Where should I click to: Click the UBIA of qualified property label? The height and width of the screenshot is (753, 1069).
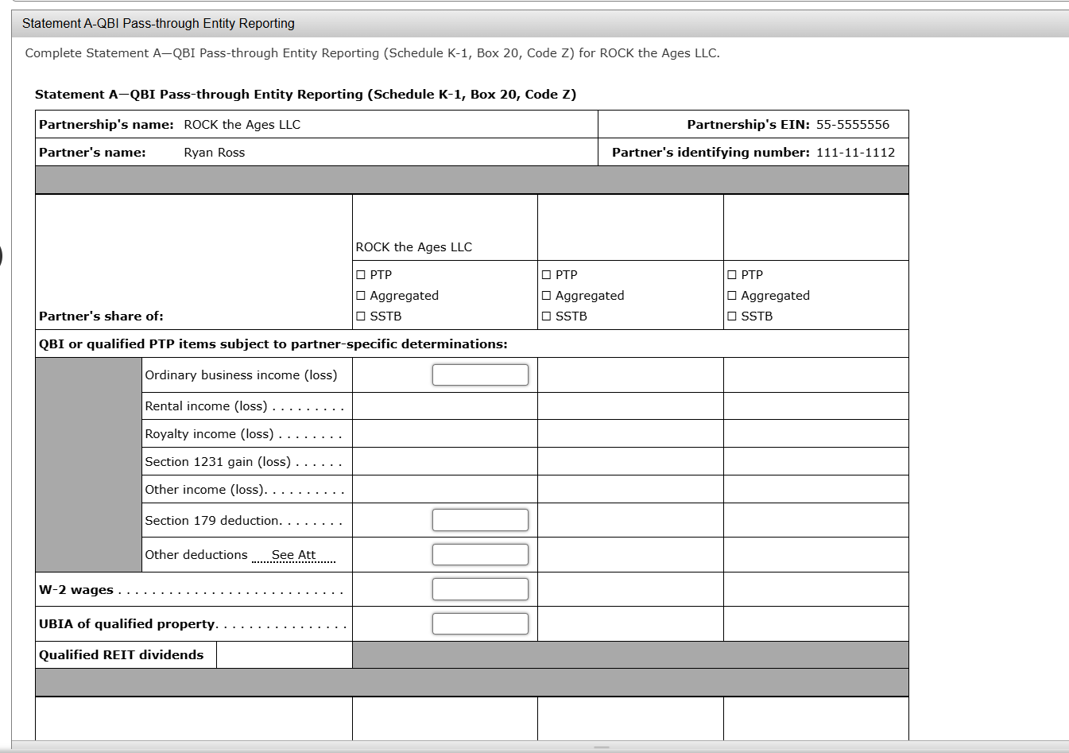click(x=127, y=624)
